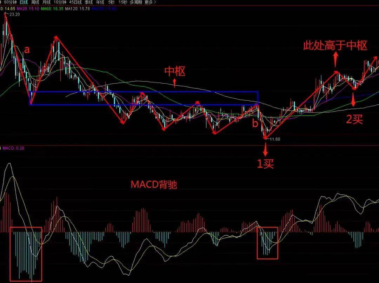The width and height of the screenshot is (379, 283).
Task: Switch to the 60分钟 period tab
Action: pyautogui.click(x=10, y=2)
